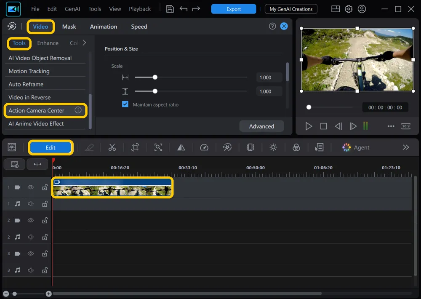Open the Playback menu

tap(140, 9)
